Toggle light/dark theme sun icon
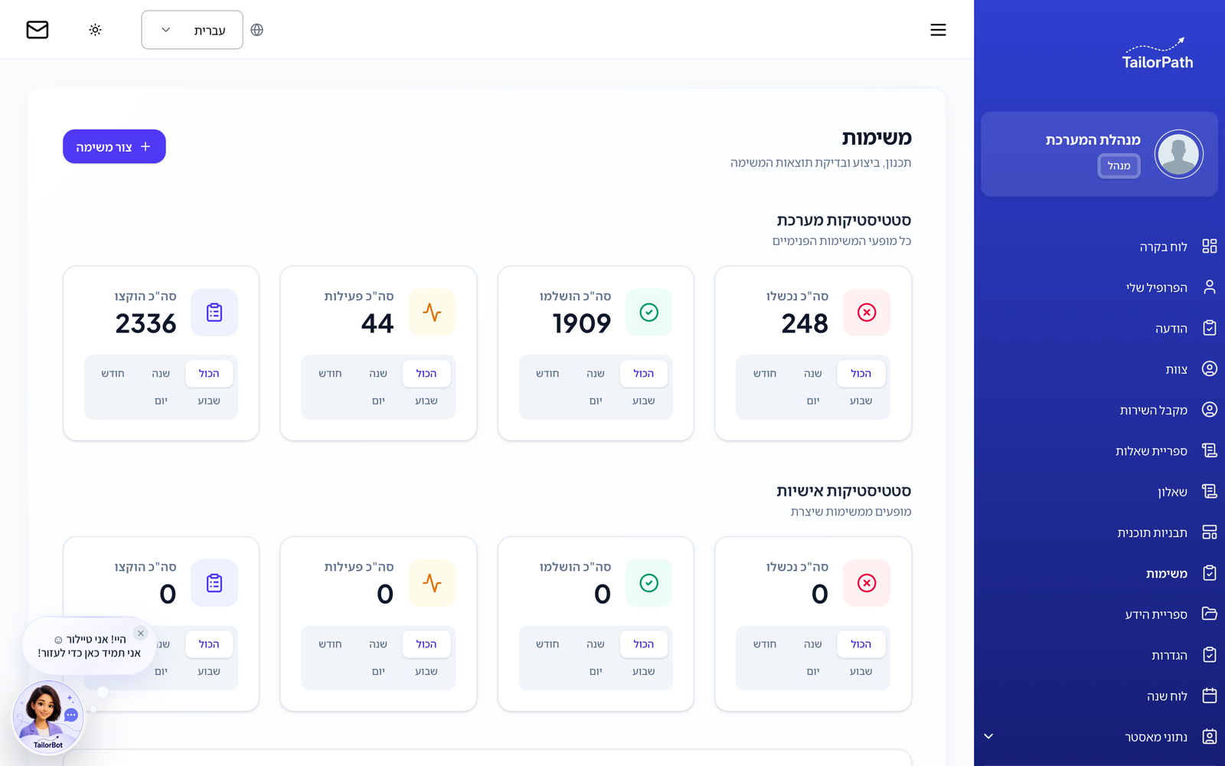 click(x=95, y=30)
